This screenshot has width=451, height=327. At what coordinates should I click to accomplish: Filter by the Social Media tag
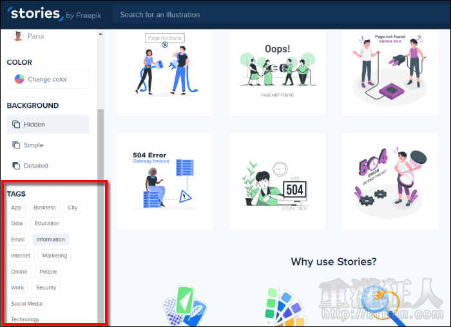(26, 304)
